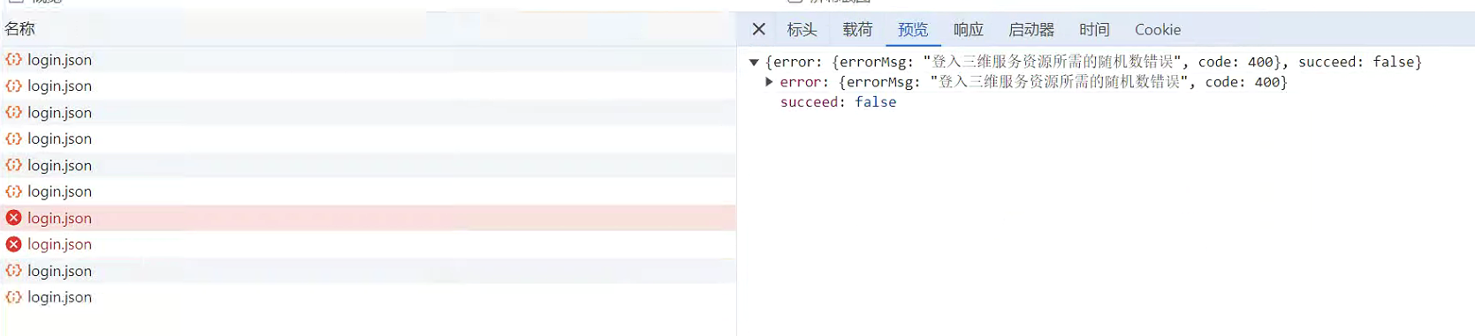Select the second failed login.json request
The height and width of the screenshot is (336, 1475).
369,244
